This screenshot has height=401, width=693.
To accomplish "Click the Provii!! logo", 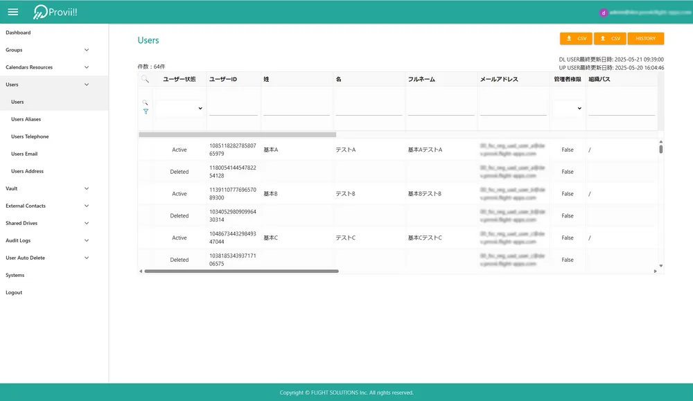I will pyautogui.click(x=55, y=12).
